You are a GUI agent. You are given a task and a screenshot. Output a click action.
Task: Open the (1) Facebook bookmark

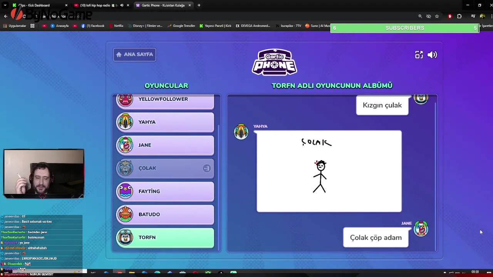pyautogui.click(x=93, y=26)
